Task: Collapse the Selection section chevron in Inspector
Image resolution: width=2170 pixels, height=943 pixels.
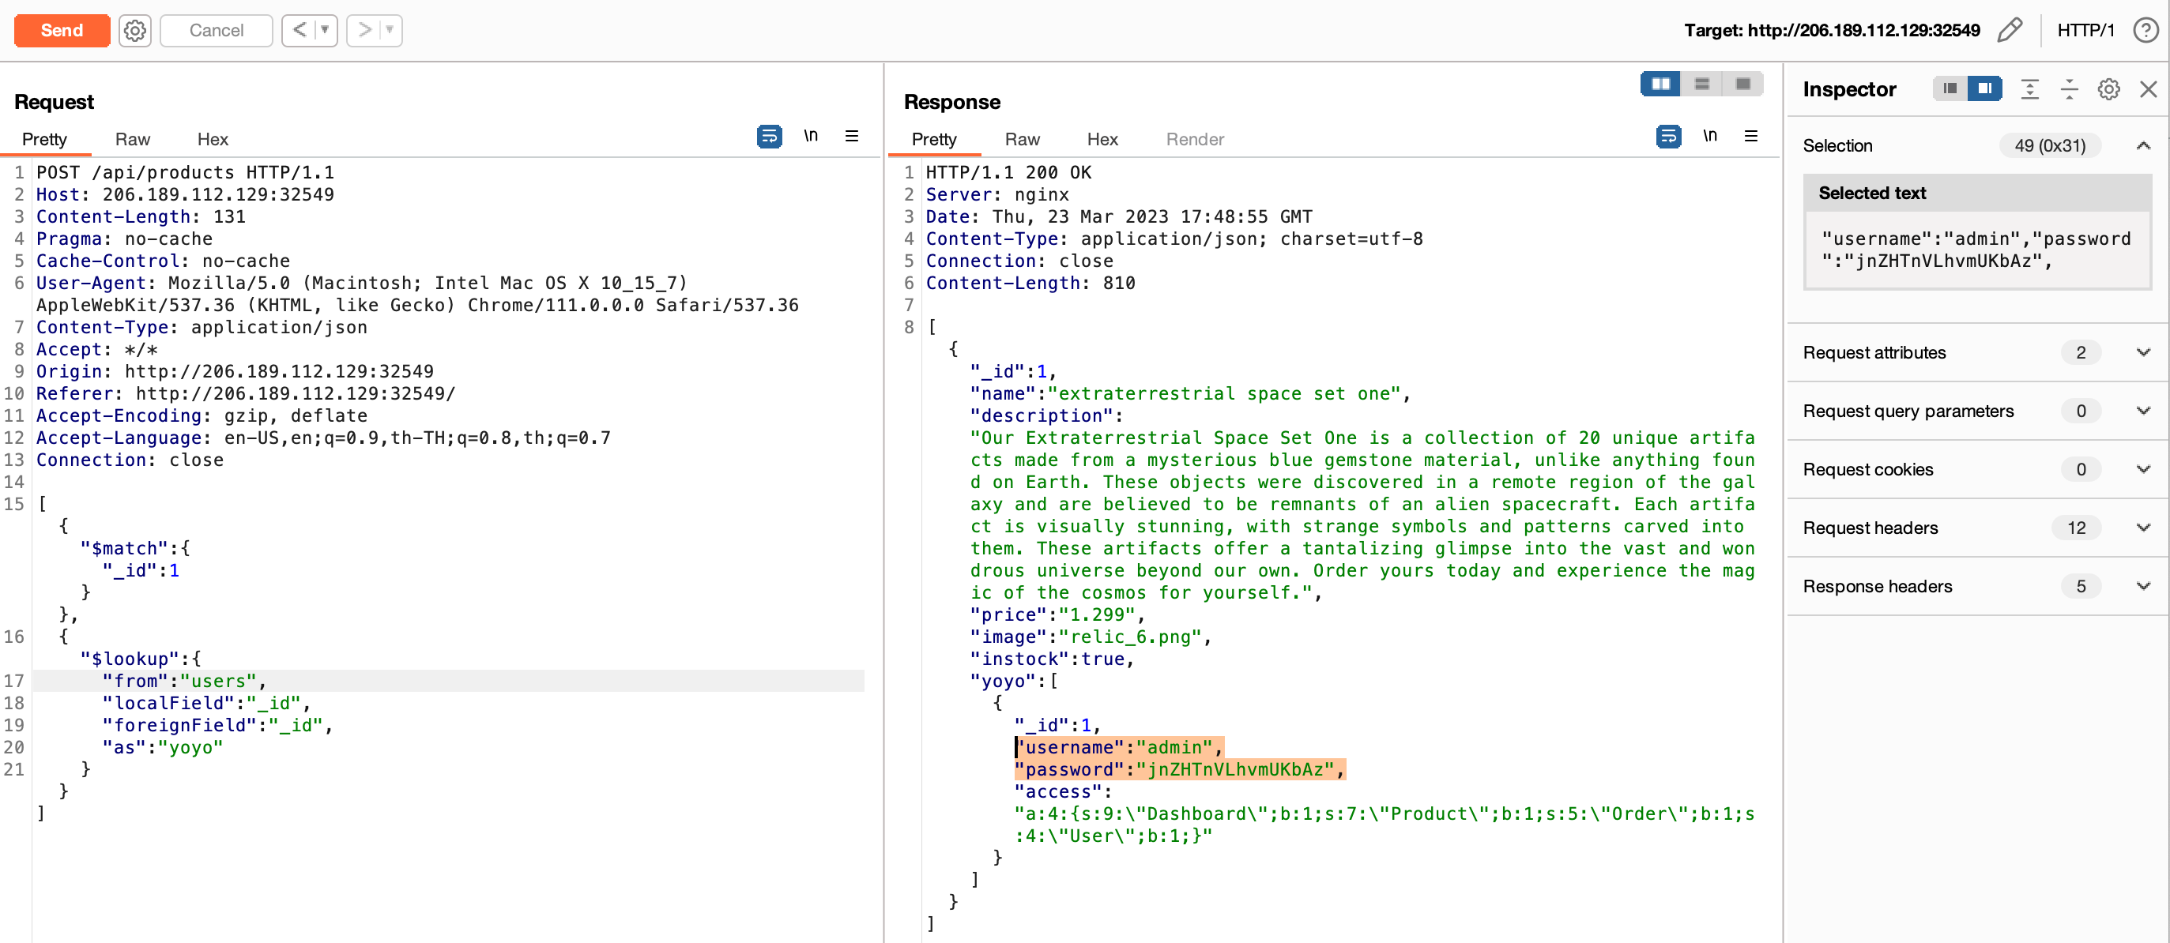Action: point(2144,145)
